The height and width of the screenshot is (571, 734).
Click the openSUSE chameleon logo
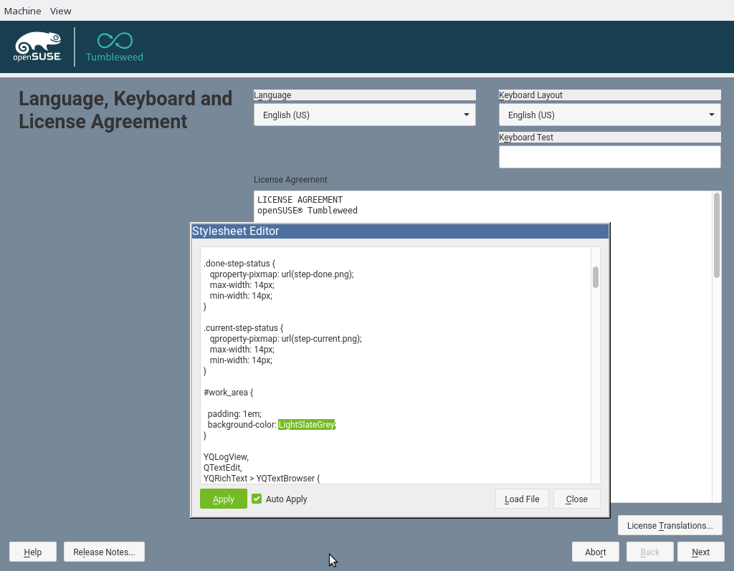coord(37,47)
